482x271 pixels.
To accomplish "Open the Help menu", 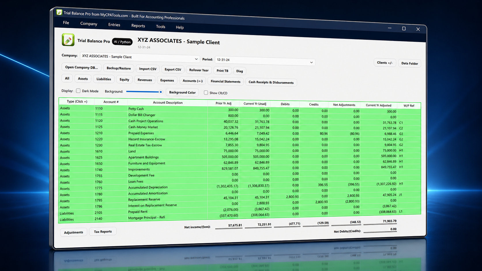I will [x=180, y=27].
